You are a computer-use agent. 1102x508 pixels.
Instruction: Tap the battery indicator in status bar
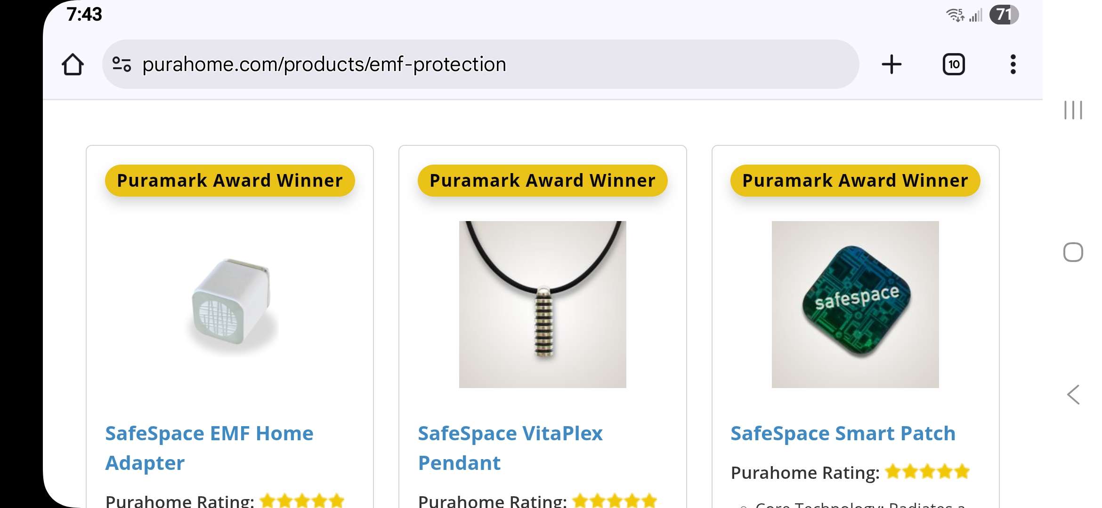pyautogui.click(x=1004, y=15)
